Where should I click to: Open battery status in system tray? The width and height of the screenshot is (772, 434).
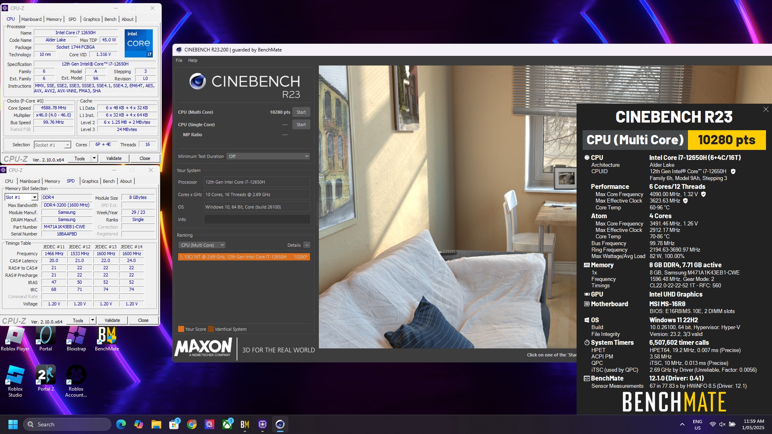(732, 424)
